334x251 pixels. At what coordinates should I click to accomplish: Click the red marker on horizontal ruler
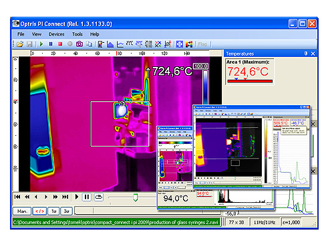pos(116,54)
